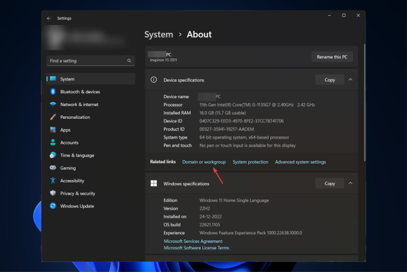Copy the Windows specifications

coord(330,183)
